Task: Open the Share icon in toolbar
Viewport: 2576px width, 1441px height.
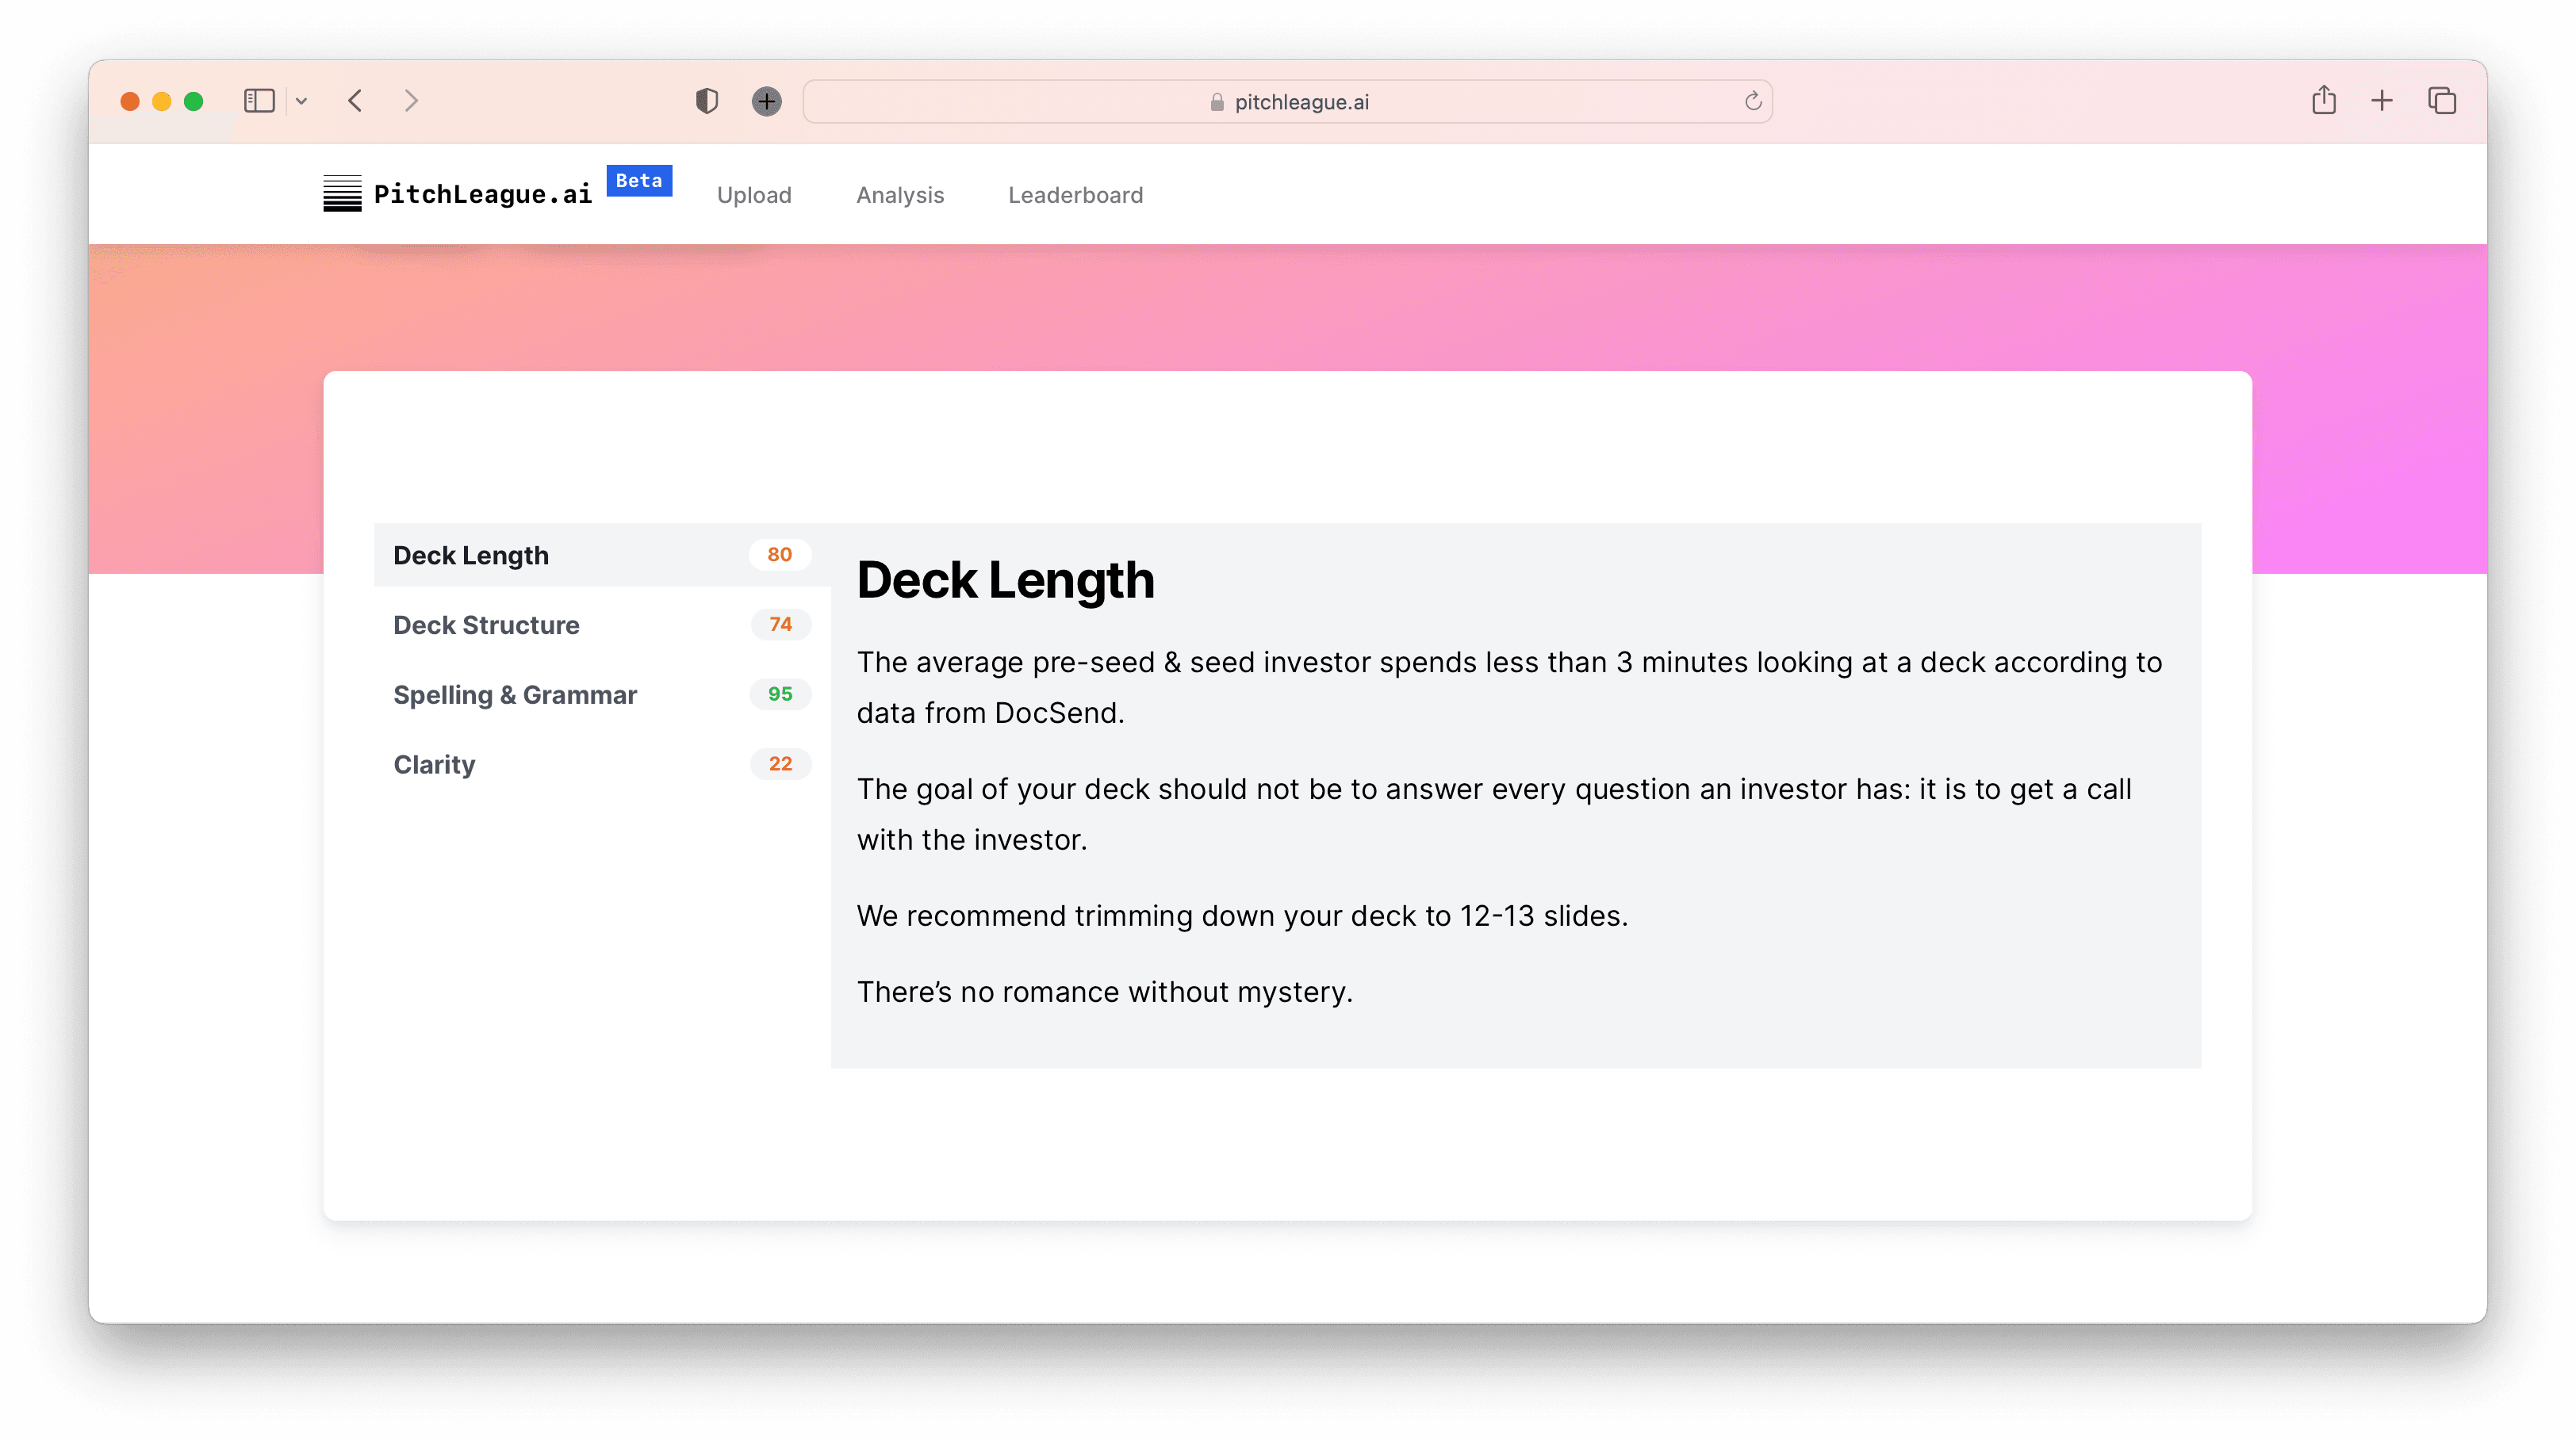Action: tap(2323, 100)
